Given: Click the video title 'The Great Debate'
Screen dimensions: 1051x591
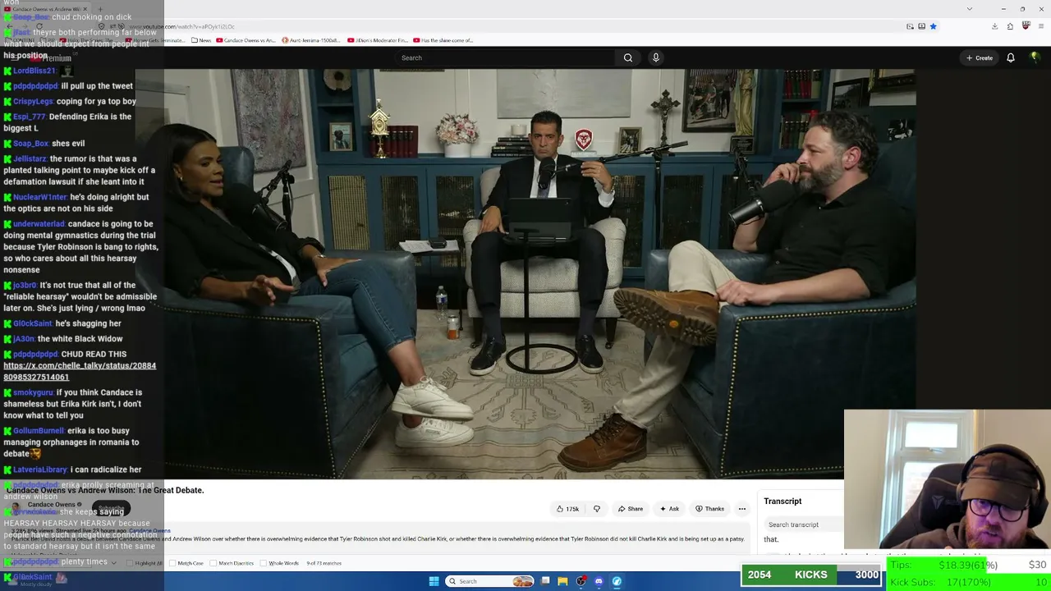Looking at the screenshot, I should pos(105,490).
